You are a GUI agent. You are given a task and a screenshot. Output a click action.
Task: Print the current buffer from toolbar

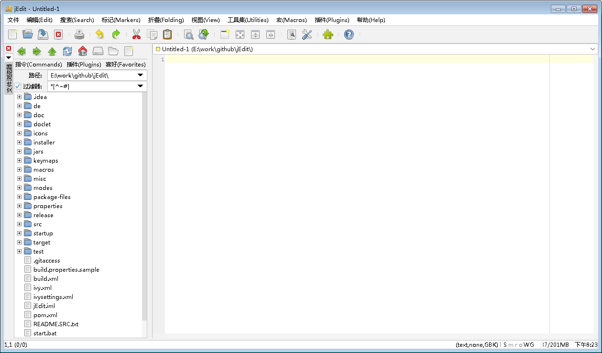79,34
